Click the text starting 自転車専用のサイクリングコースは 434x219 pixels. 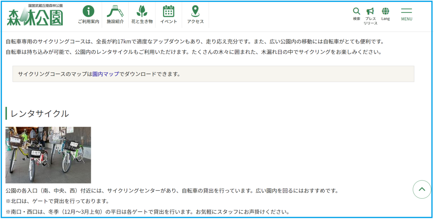click(195, 42)
